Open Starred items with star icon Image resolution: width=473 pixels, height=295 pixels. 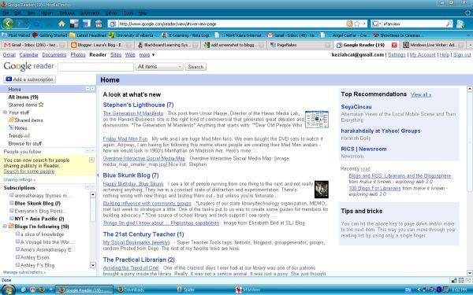(26, 105)
